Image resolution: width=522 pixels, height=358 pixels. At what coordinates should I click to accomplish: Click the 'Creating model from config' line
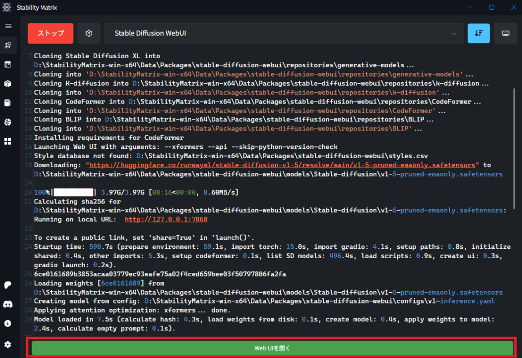(x=264, y=301)
